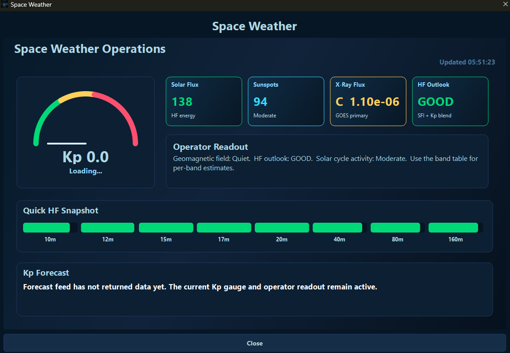Image resolution: width=510 pixels, height=353 pixels.
Task: Select the Sunspots card
Action: (286, 101)
